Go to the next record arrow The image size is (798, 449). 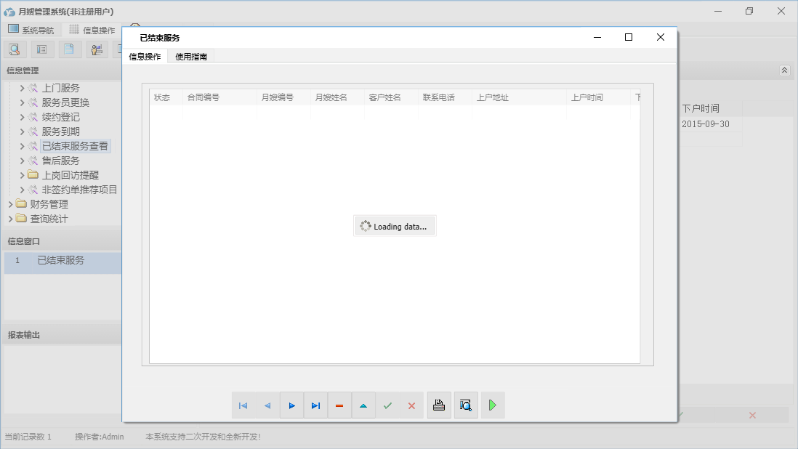tap(291, 405)
